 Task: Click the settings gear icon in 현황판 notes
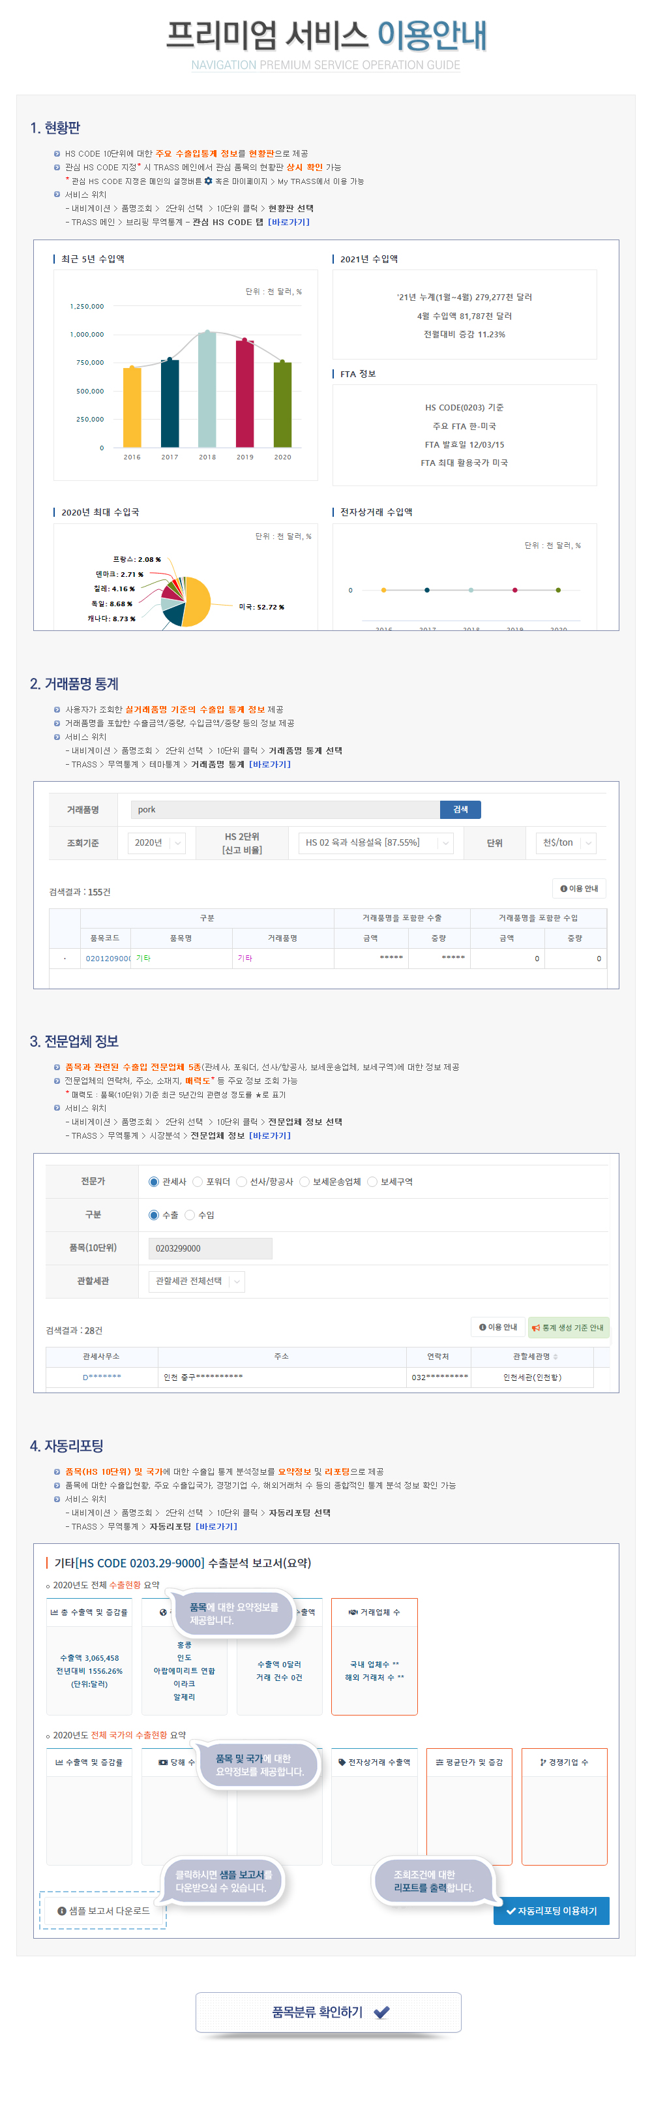[x=208, y=181]
